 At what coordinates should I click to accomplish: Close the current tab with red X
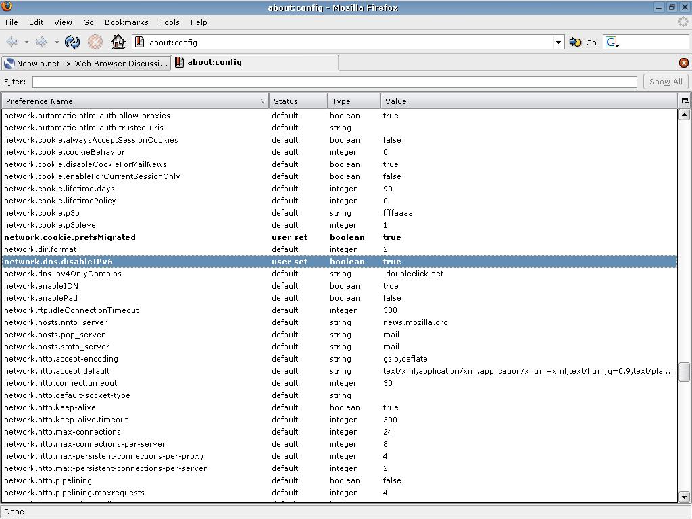(x=684, y=63)
